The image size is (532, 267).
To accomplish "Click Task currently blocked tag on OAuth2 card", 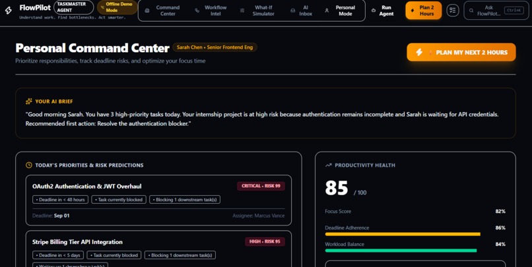I will pyautogui.click(x=119, y=200).
